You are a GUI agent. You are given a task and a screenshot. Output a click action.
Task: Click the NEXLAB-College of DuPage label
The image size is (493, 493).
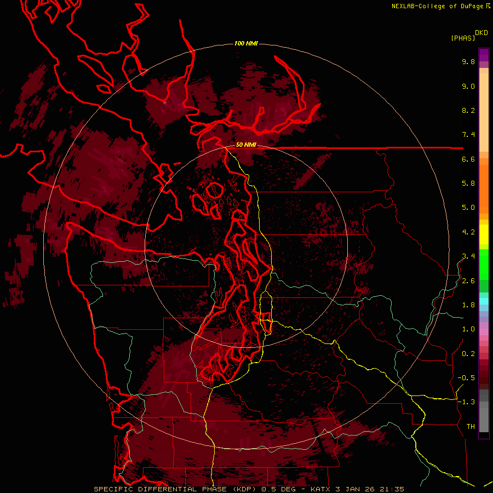point(438,6)
